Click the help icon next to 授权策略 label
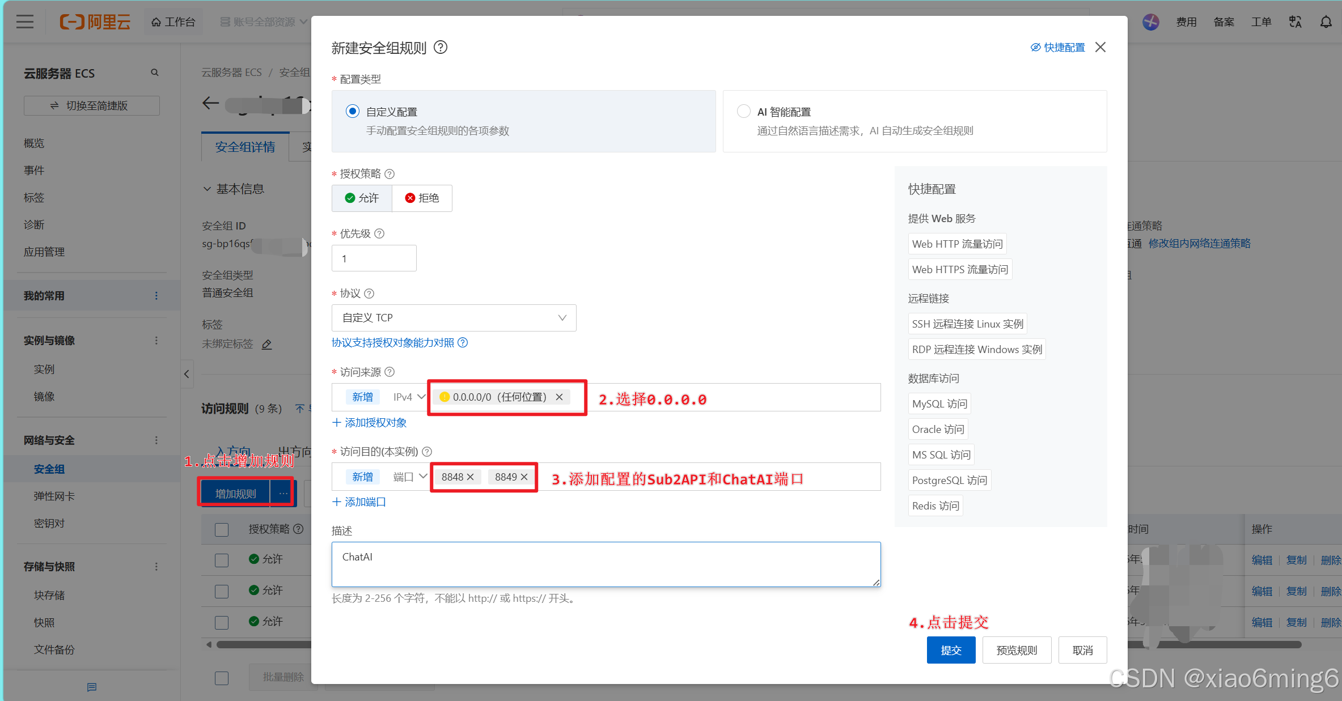Screen dimensions: 1342x701 pos(390,174)
